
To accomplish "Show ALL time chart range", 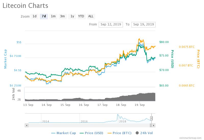I will click(x=91, y=16).
